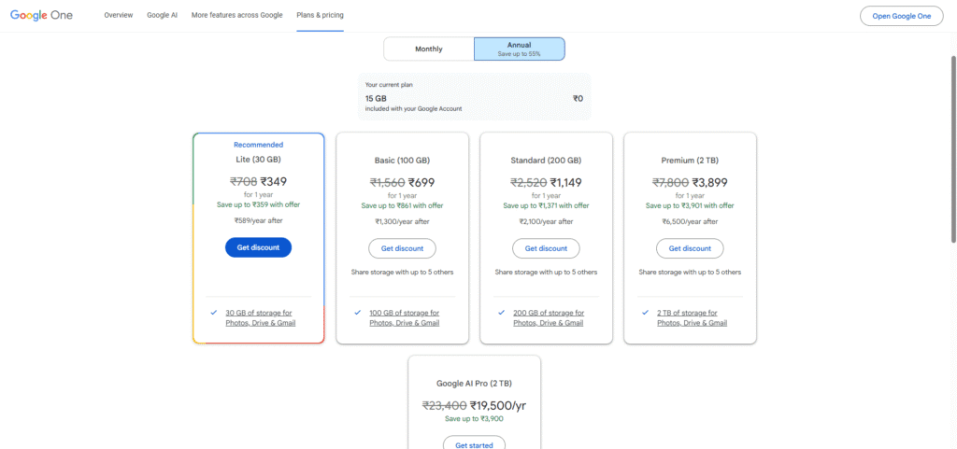The width and height of the screenshot is (957, 449).
Task: Go to Google AI tab
Action: click(162, 16)
